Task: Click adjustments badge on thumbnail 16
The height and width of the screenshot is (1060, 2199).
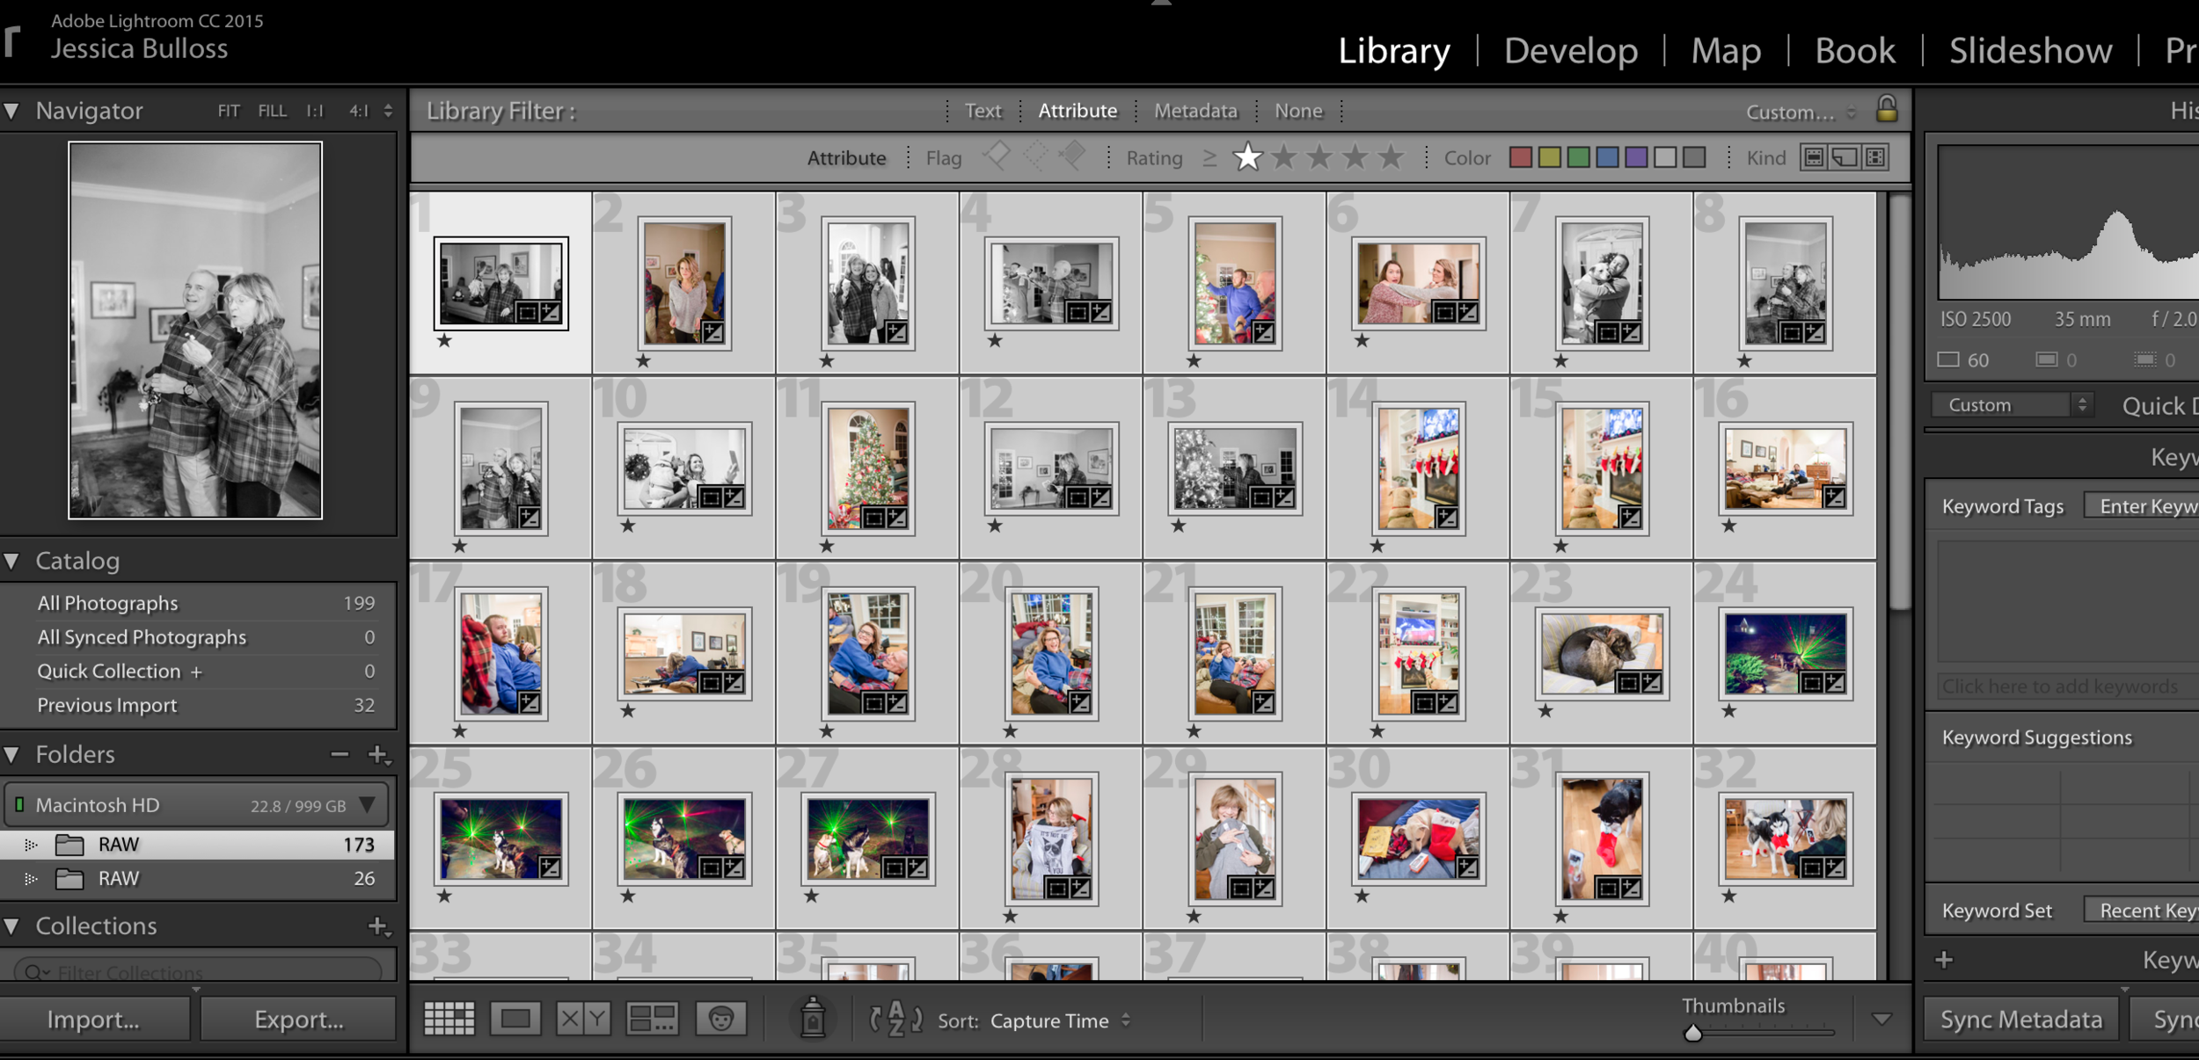Action: 1834,497
